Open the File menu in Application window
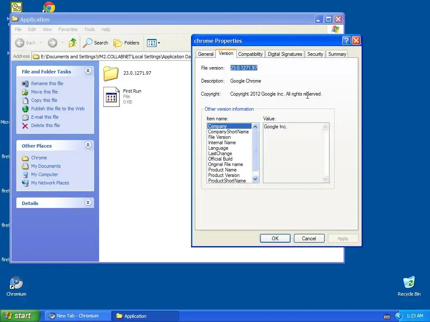Screen dimensions: 430x322 point(18,29)
